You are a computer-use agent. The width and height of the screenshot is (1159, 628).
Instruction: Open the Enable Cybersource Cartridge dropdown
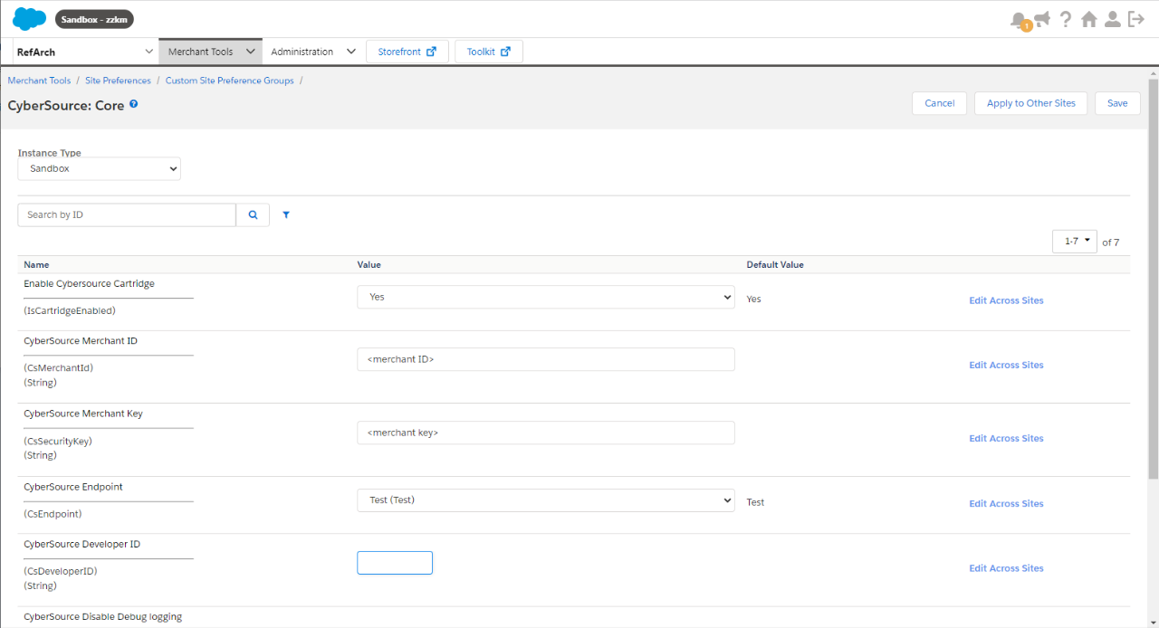click(545, 297)
